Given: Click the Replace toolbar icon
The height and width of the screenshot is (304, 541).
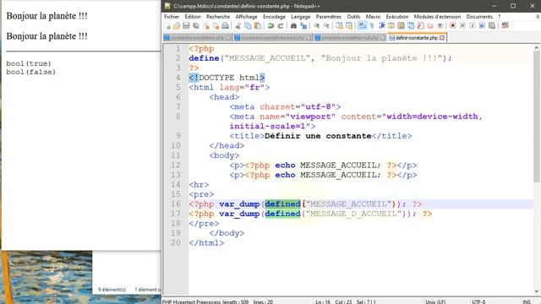Looking at the screenshot, I should click(x=303, y=26).
